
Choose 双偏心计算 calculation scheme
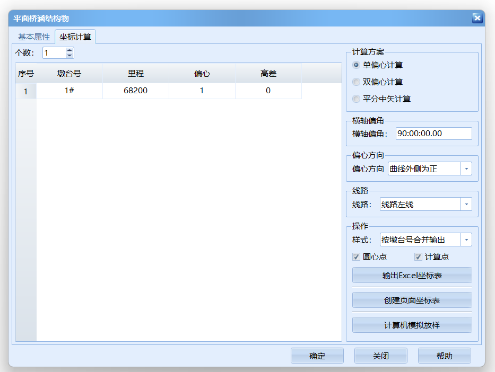[356, 82]
